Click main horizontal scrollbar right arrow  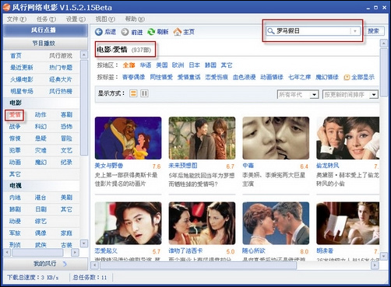[x=375, y=265]
